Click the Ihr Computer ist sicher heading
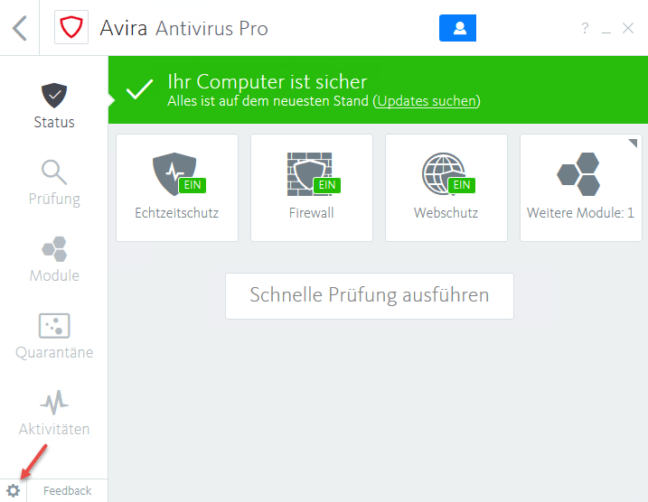 pos(267,82)
